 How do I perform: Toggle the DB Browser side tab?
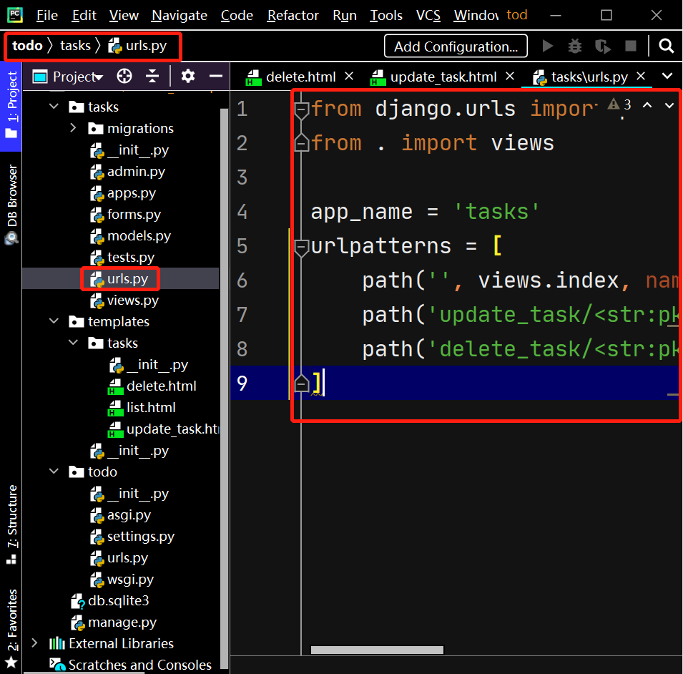(x=11, y=204)
